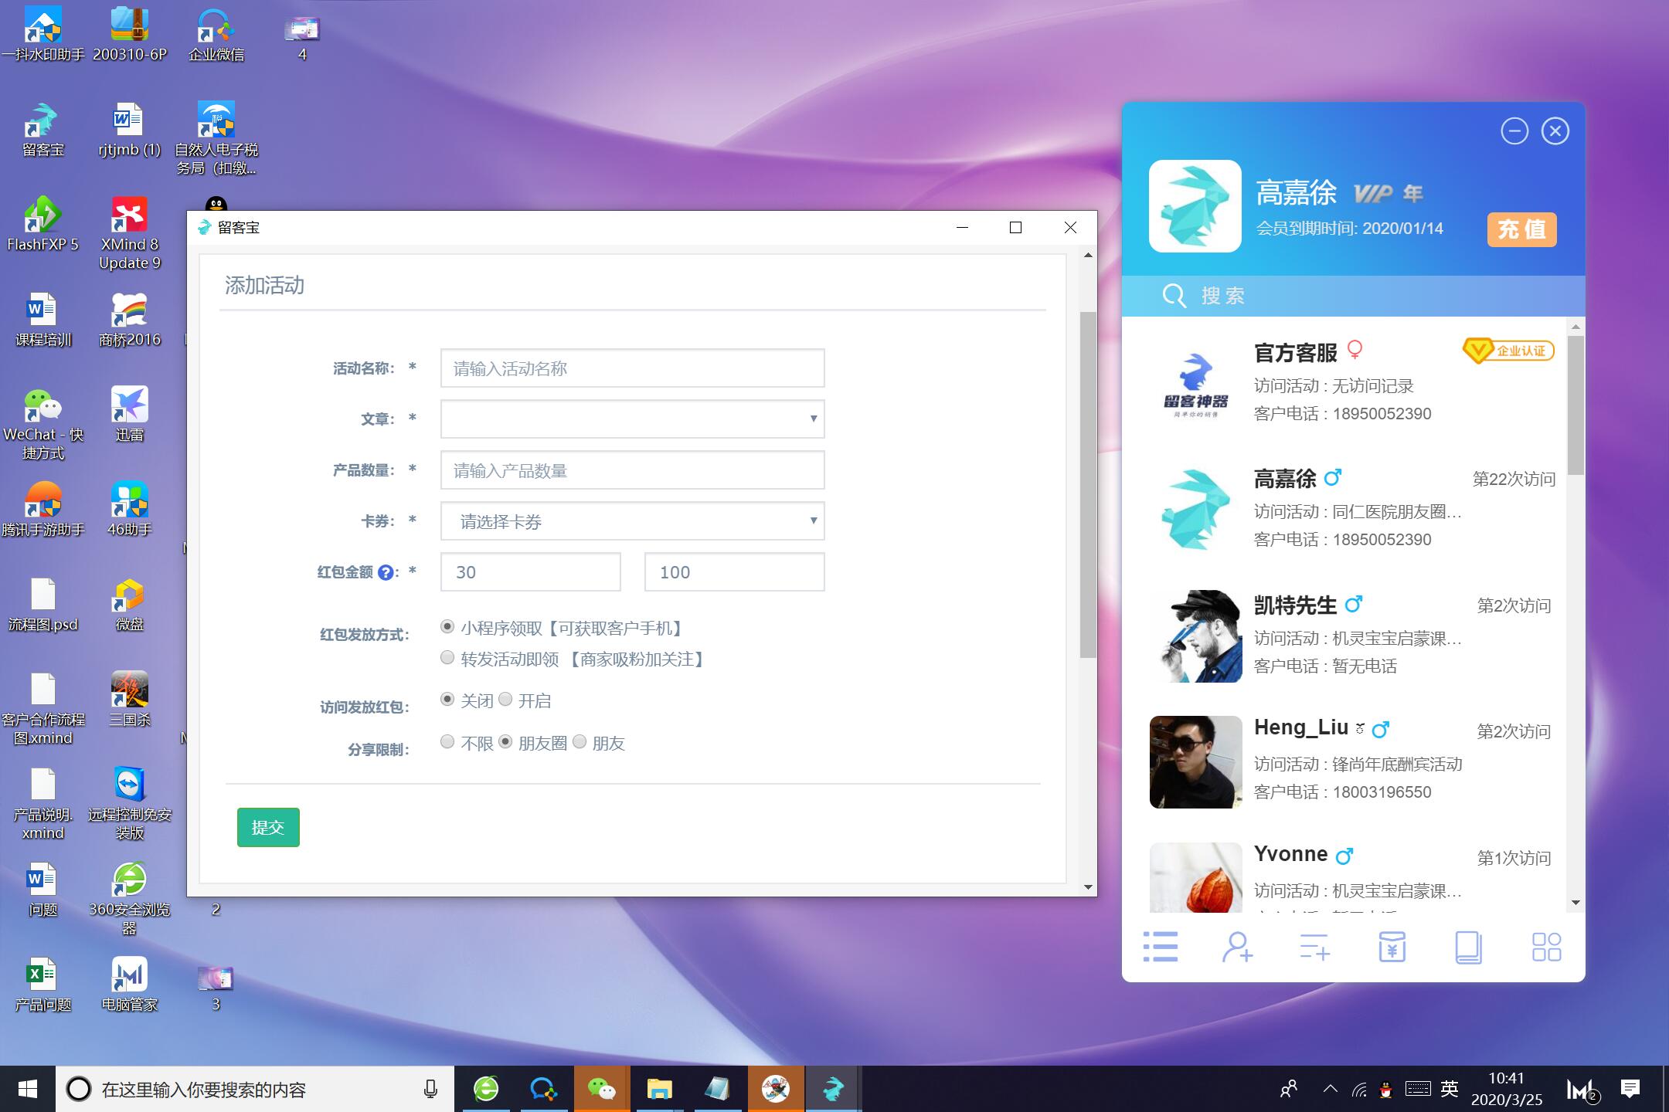Open 微盘 desktop icon

click(130, 605)
